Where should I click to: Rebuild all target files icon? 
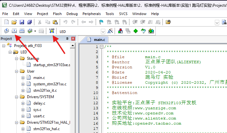[x=22, y=31]
